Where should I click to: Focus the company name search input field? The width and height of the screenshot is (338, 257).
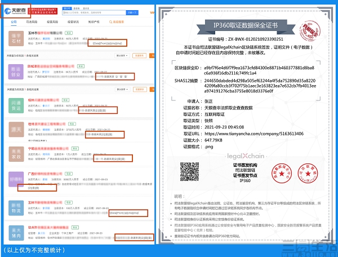[x=94, y=13]
